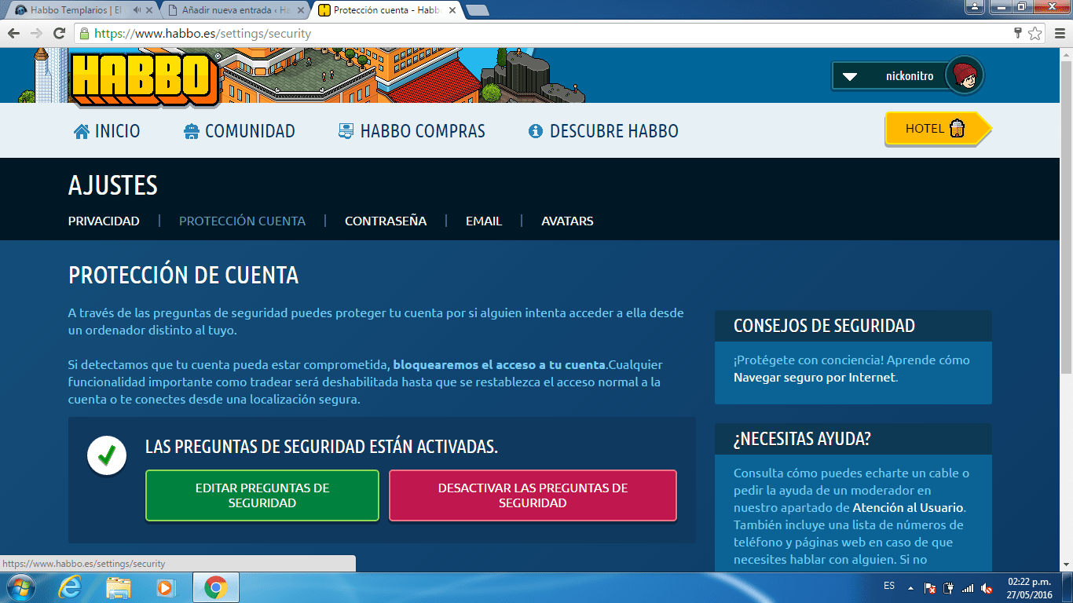Image resolution: width=1073 pixels, height=603 pixels.
Task: Click Desactivar las Preguntas de Seguridad
Action: (533, 495)
